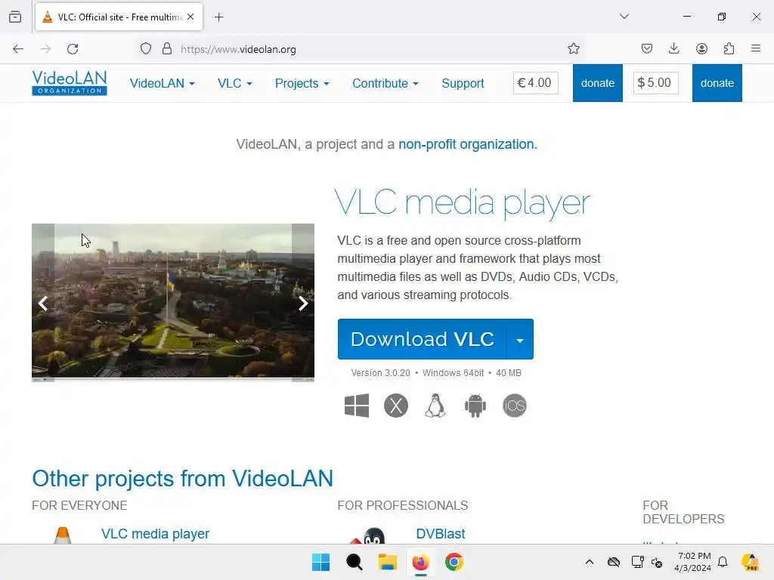Click the muted volume tray icon
774x580 pixels.
[x=657, y=562]
